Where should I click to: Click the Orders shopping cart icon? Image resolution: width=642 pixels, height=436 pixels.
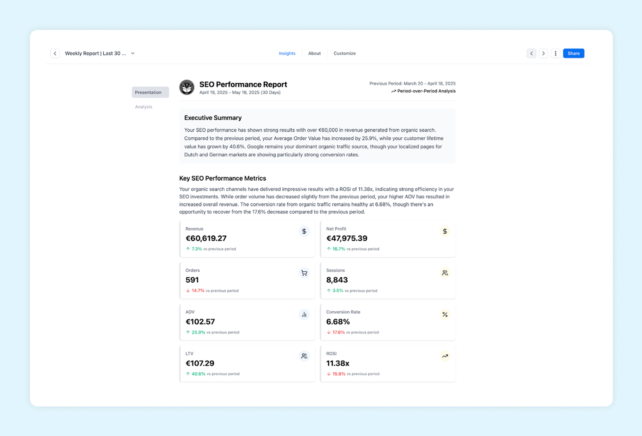tap(304, 273)
